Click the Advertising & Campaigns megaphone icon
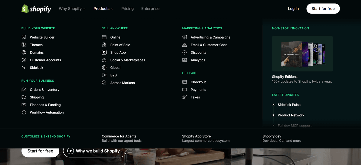 click(x=185, y=37)
